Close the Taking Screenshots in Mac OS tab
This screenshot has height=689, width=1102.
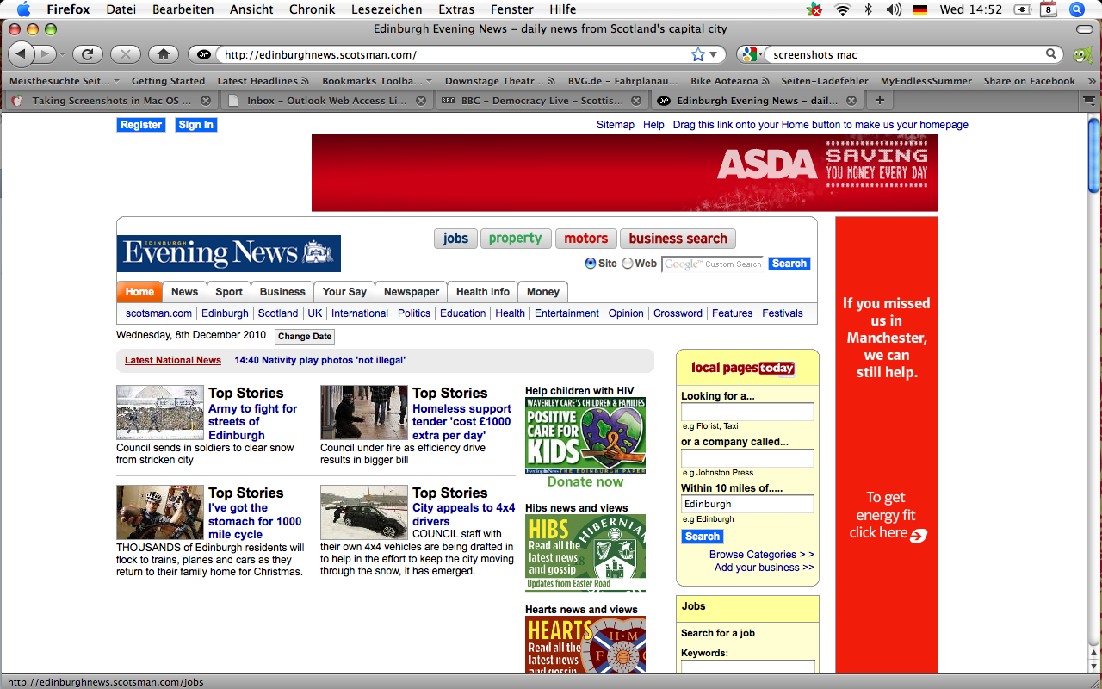206,100
